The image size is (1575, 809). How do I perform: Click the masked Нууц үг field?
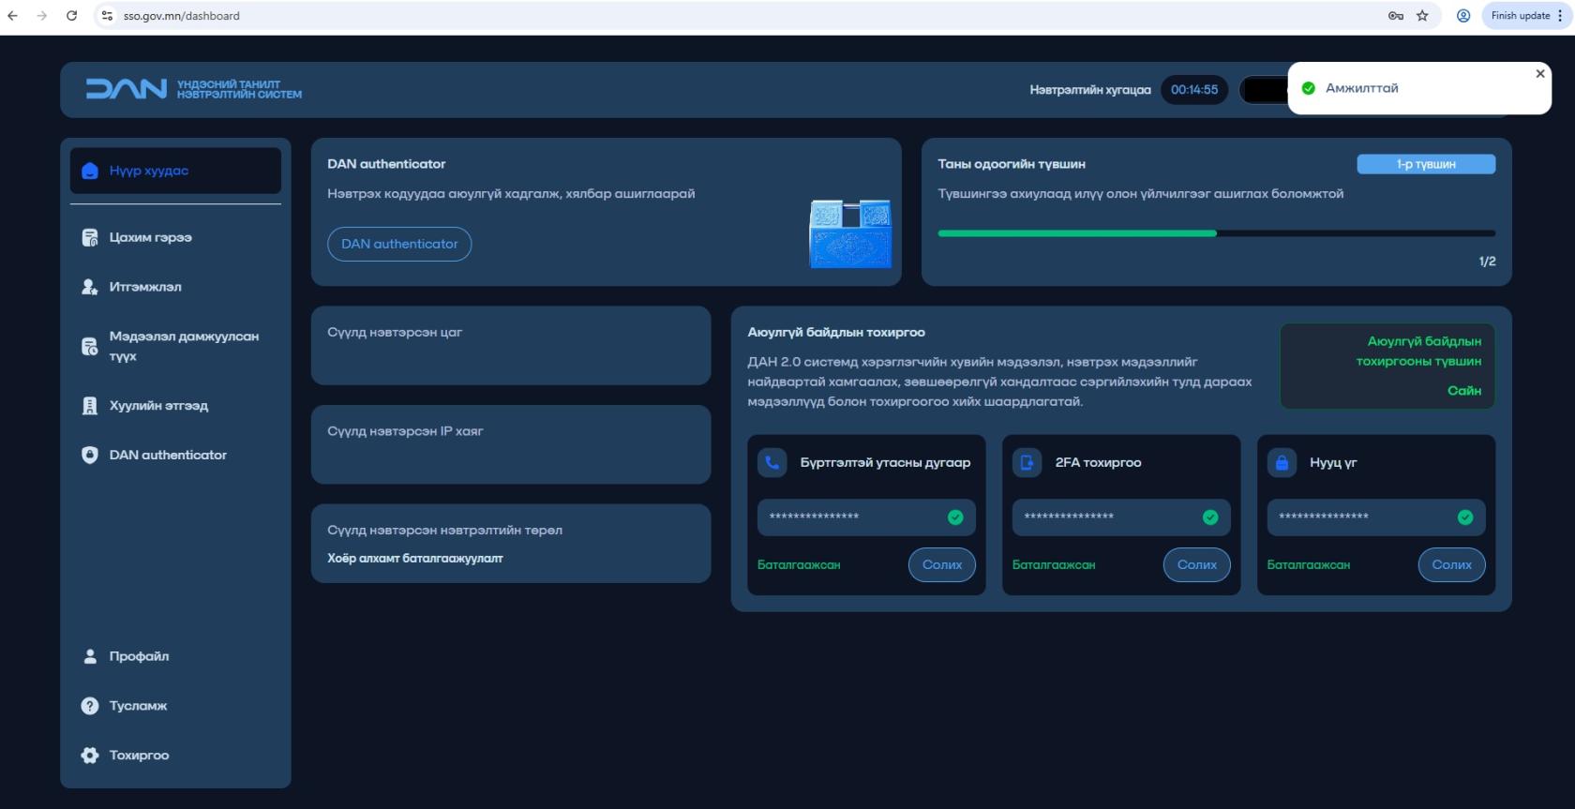[1376, 517]
